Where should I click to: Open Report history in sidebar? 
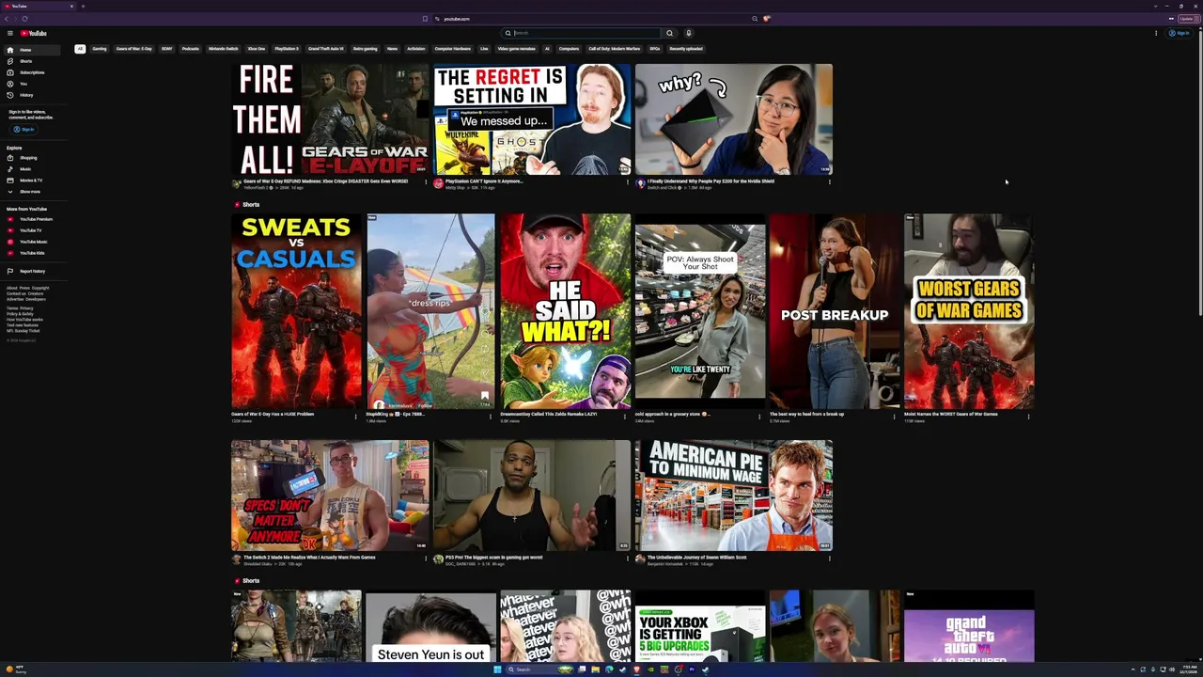[32, 271]
